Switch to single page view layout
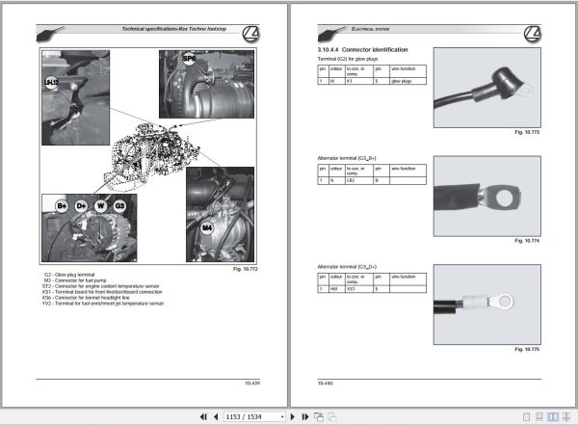Viewport: 578px width, 425px height. (526, 417)
